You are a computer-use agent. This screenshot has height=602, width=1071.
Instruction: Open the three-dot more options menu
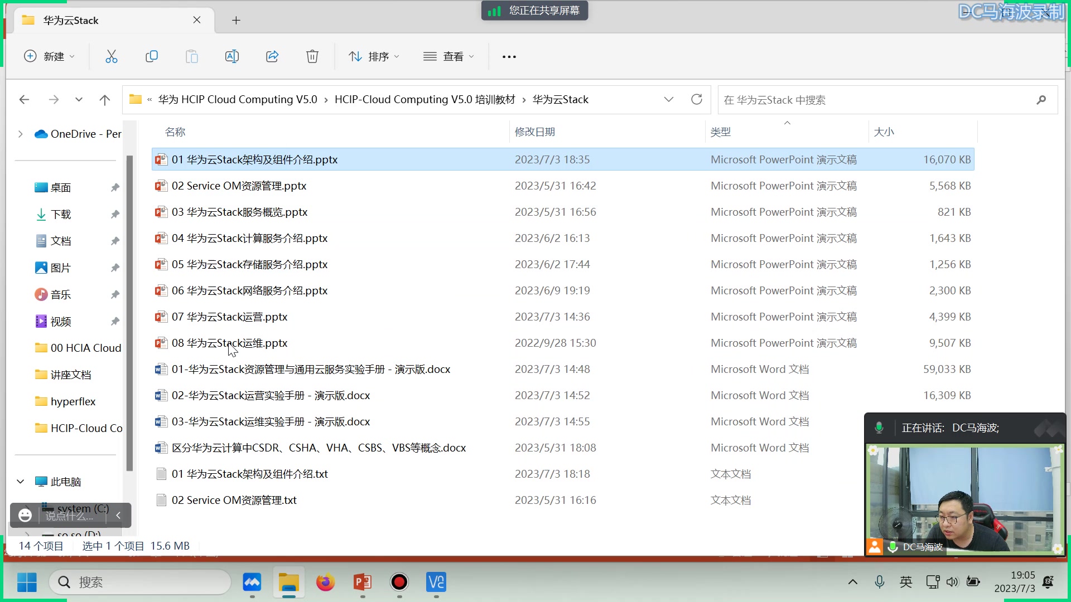point(509,57)
